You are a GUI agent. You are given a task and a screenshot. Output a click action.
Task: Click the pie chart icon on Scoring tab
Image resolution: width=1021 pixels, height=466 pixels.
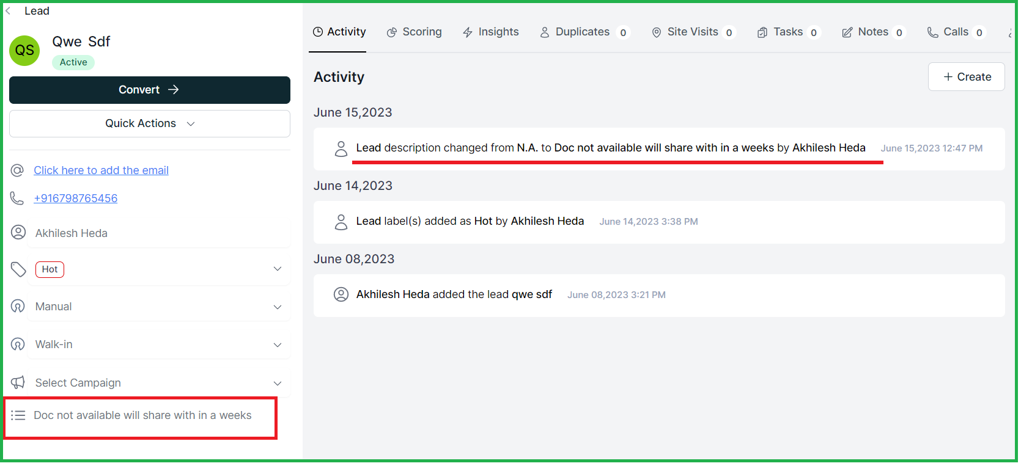coord(392,32)
